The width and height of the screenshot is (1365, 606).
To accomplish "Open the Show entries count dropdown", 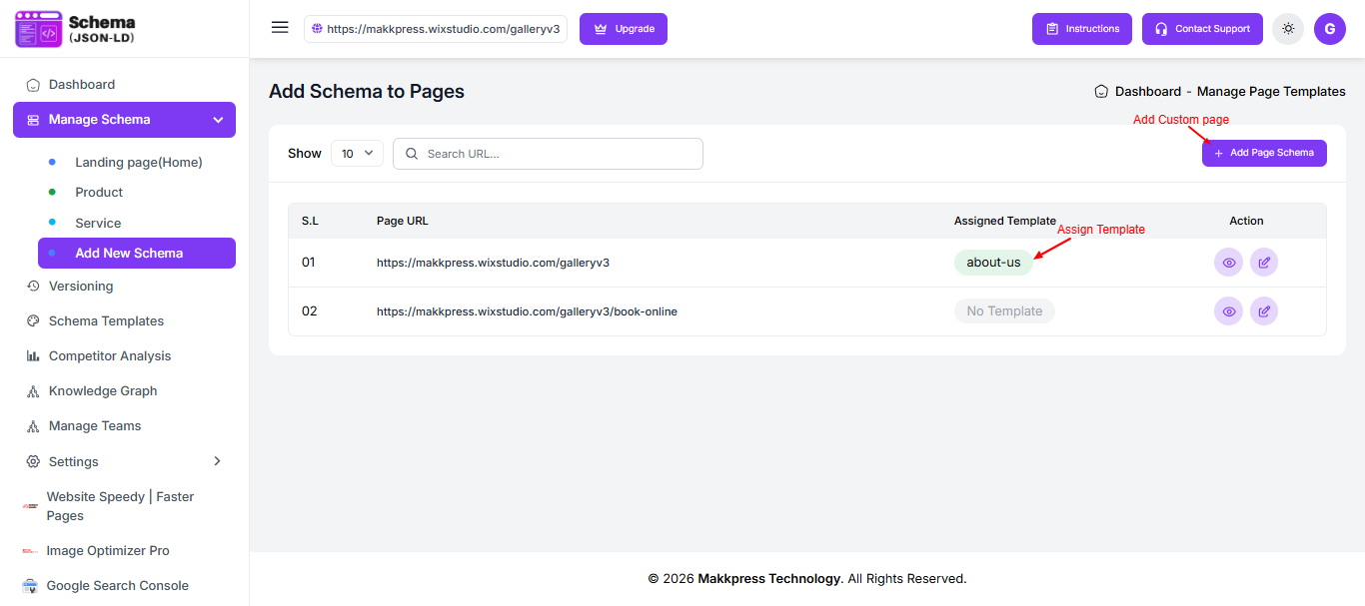I will [x=357, y=154].
